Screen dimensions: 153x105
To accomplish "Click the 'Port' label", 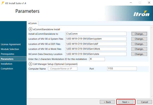I will [92, 69].
